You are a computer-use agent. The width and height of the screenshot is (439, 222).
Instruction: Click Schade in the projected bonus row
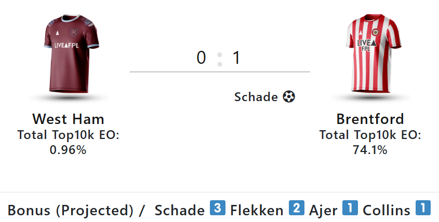179,210
